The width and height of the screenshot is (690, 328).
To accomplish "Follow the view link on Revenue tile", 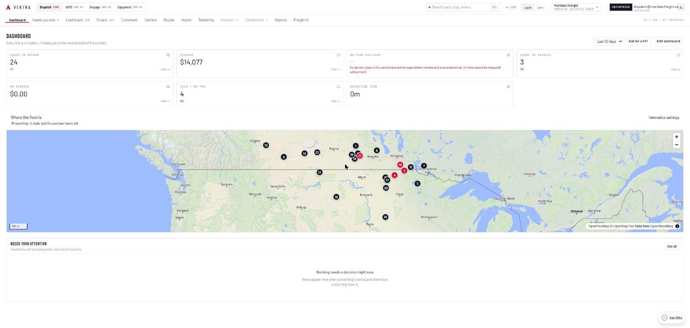I will click(x=335, y=70).
